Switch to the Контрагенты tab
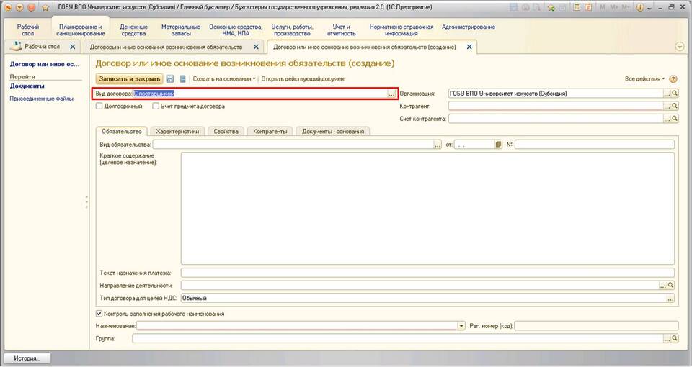Screen dimensions: 692x367 click(270, 131)
